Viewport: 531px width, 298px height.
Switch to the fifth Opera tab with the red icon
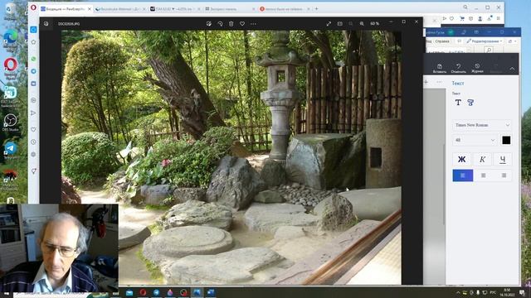coord(285,9)
